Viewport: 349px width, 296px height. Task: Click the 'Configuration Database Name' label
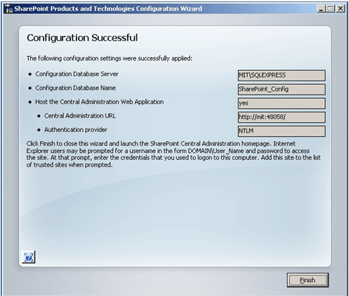pos(75,88)
